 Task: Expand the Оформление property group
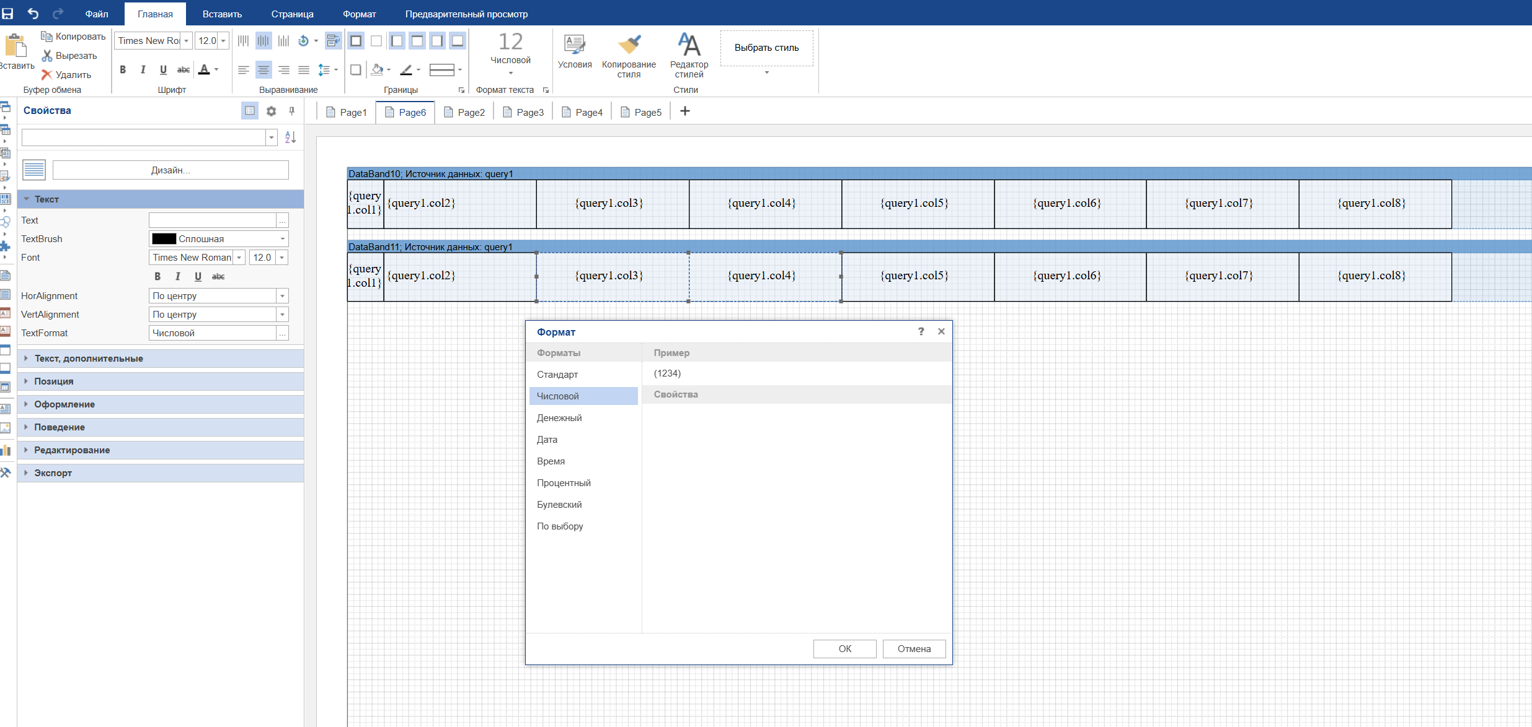click(161, 404)
